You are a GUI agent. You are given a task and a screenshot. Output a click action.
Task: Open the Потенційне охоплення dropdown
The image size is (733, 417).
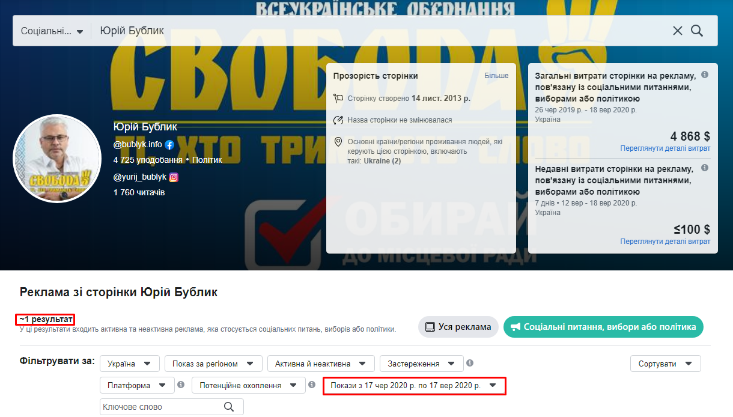249,385
